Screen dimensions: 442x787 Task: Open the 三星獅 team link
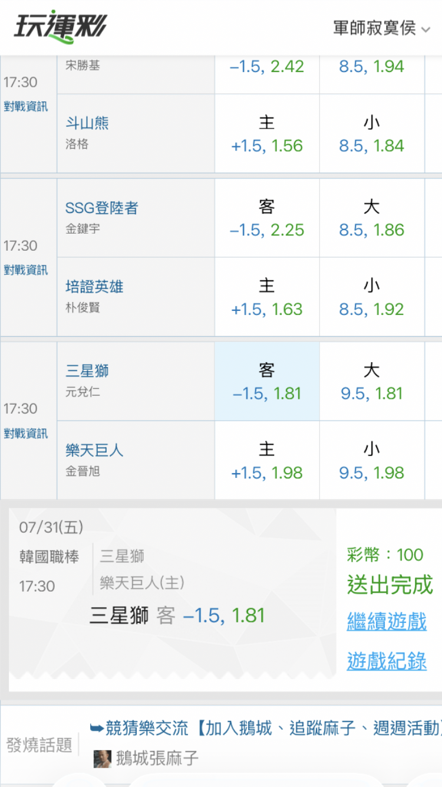coord(87,371)
